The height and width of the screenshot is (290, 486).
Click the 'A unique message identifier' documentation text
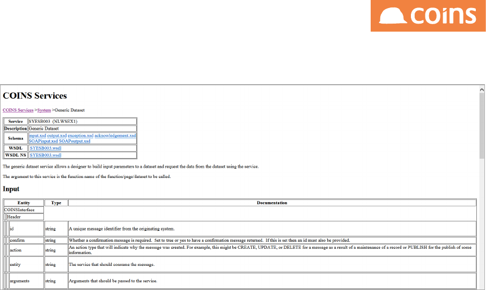(x=121, y=229)
